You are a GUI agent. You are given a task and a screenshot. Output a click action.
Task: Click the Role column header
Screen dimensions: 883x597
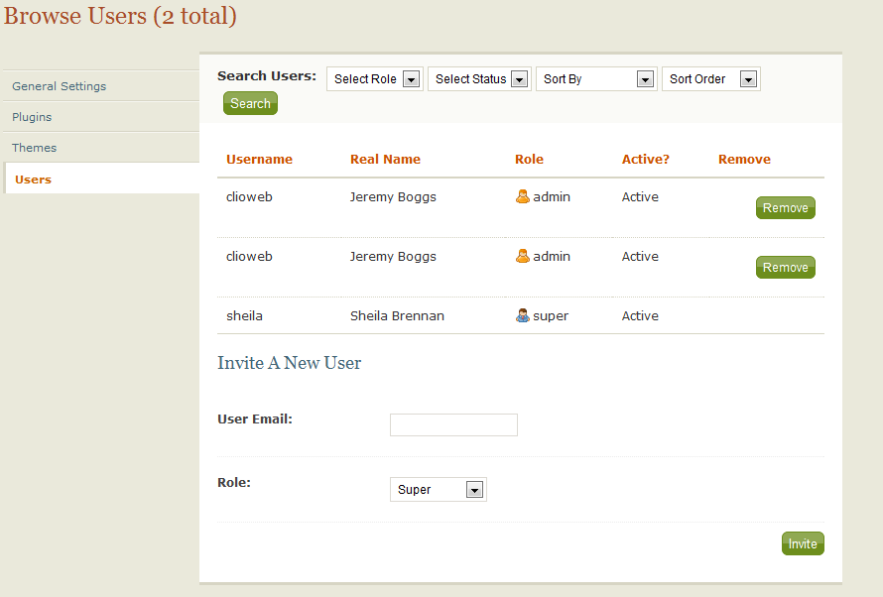tap(529, 160)
